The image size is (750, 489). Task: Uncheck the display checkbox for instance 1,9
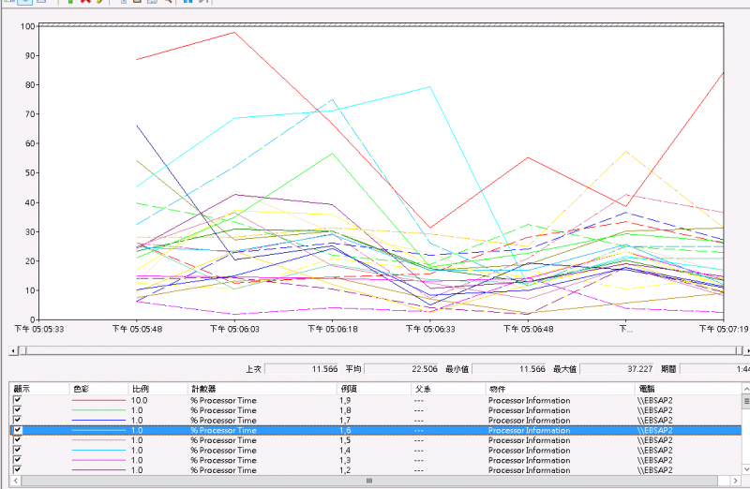pos(16,400)
